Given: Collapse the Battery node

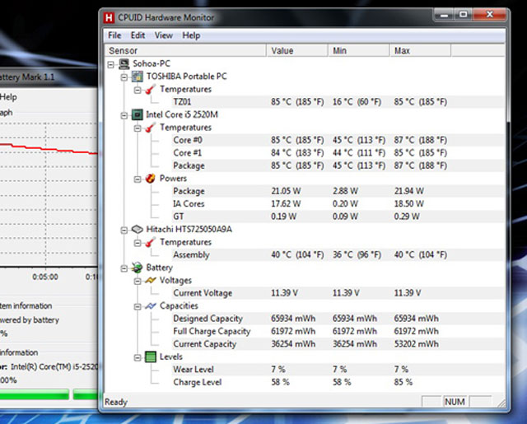Looking at the screenshot, I should click(124, 268).
